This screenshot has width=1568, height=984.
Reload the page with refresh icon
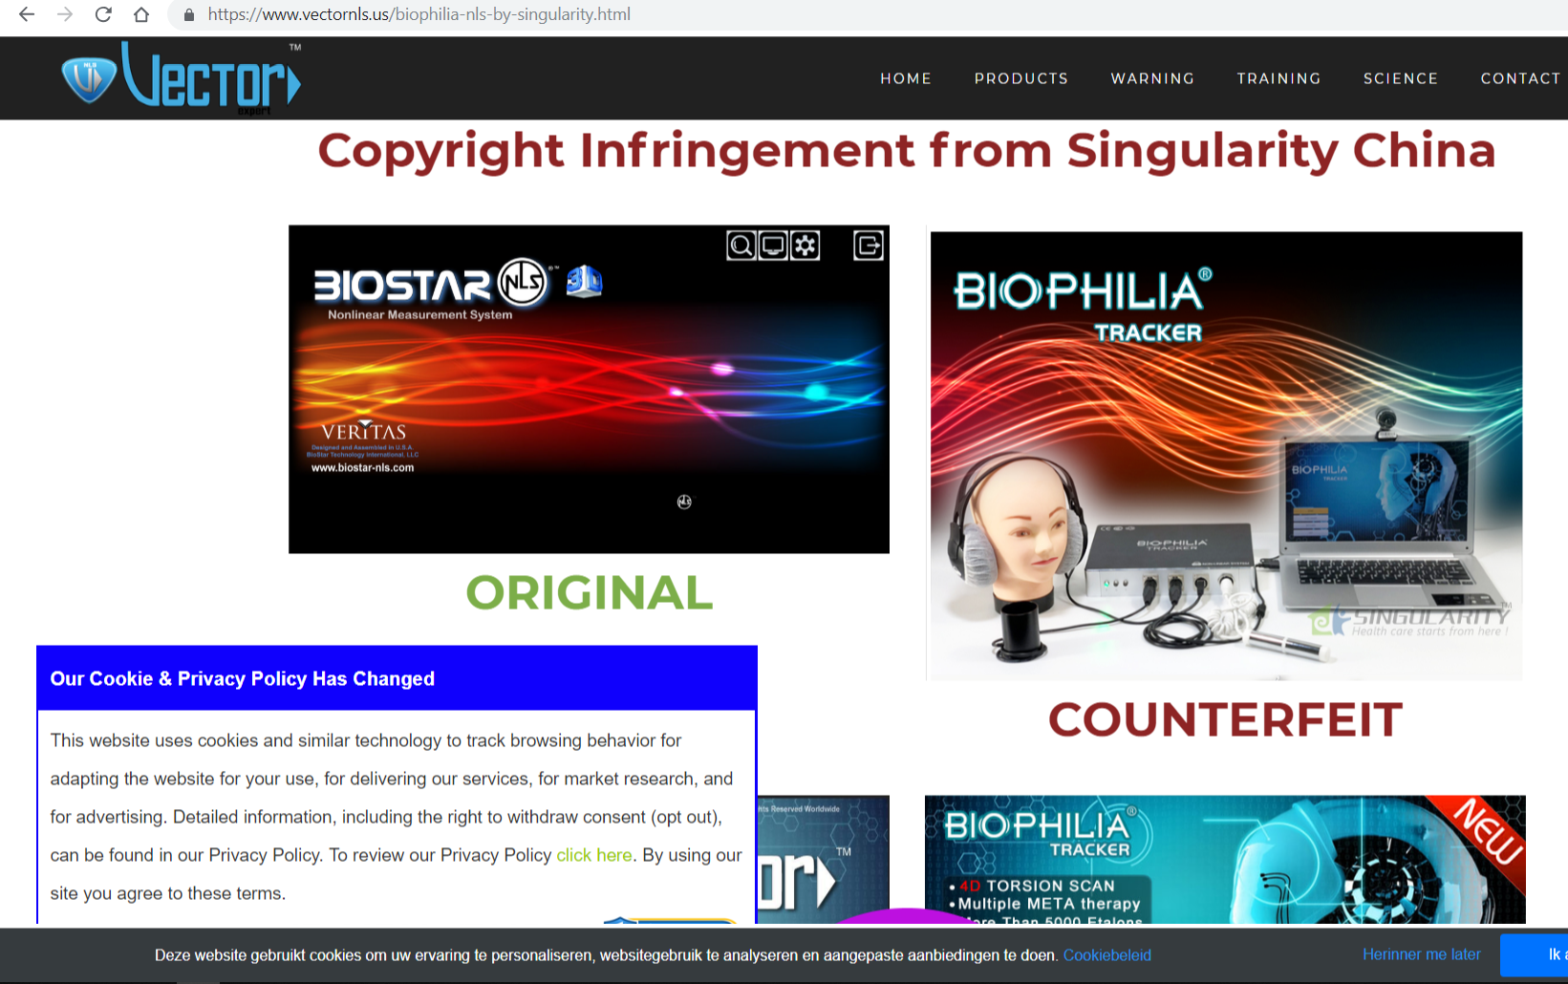coord(103,14)
